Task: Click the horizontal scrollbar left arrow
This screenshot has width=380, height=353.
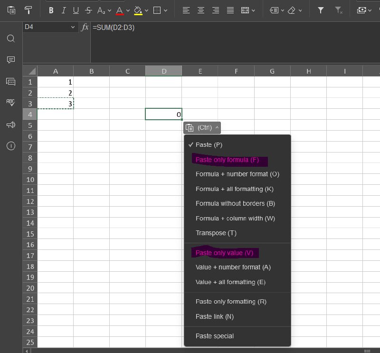Action: 27,351
